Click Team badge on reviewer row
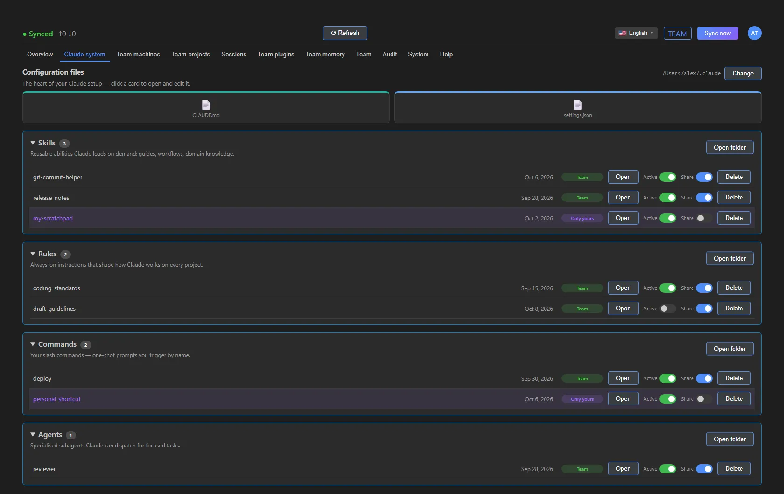Screen dimensions: 784x494 pos(582,469)
